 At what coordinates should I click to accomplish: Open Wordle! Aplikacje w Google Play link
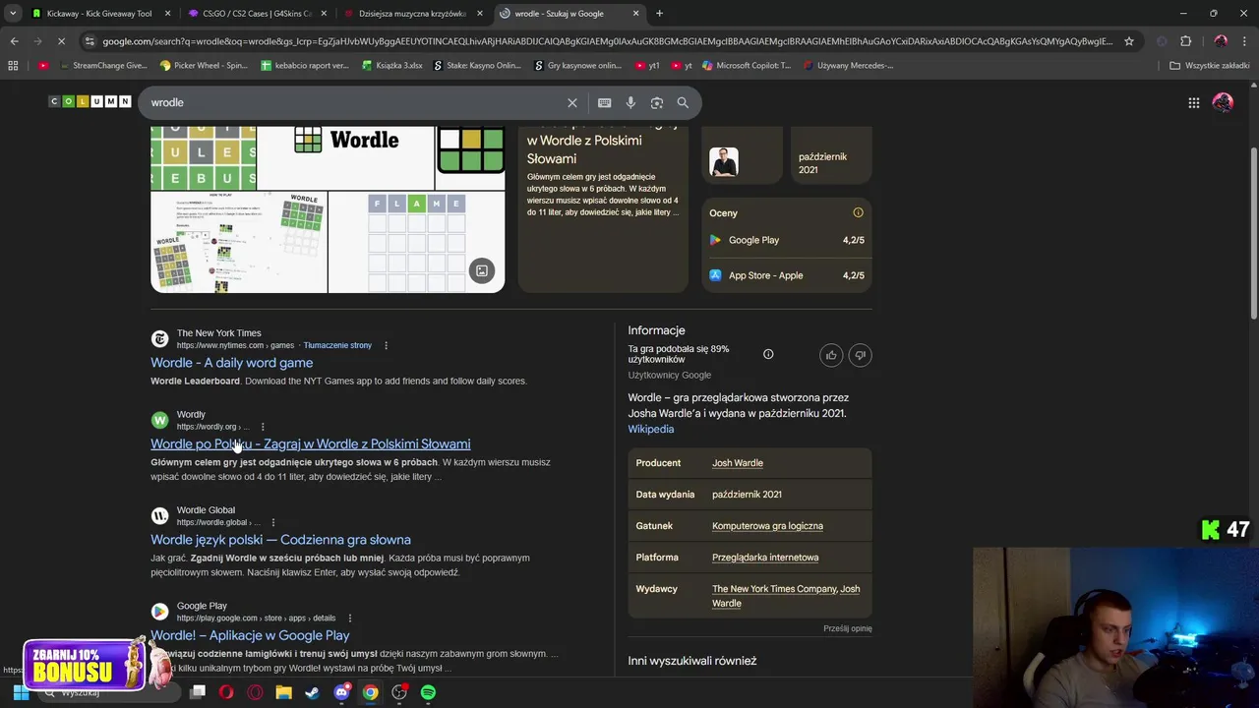tap(250, 635)
